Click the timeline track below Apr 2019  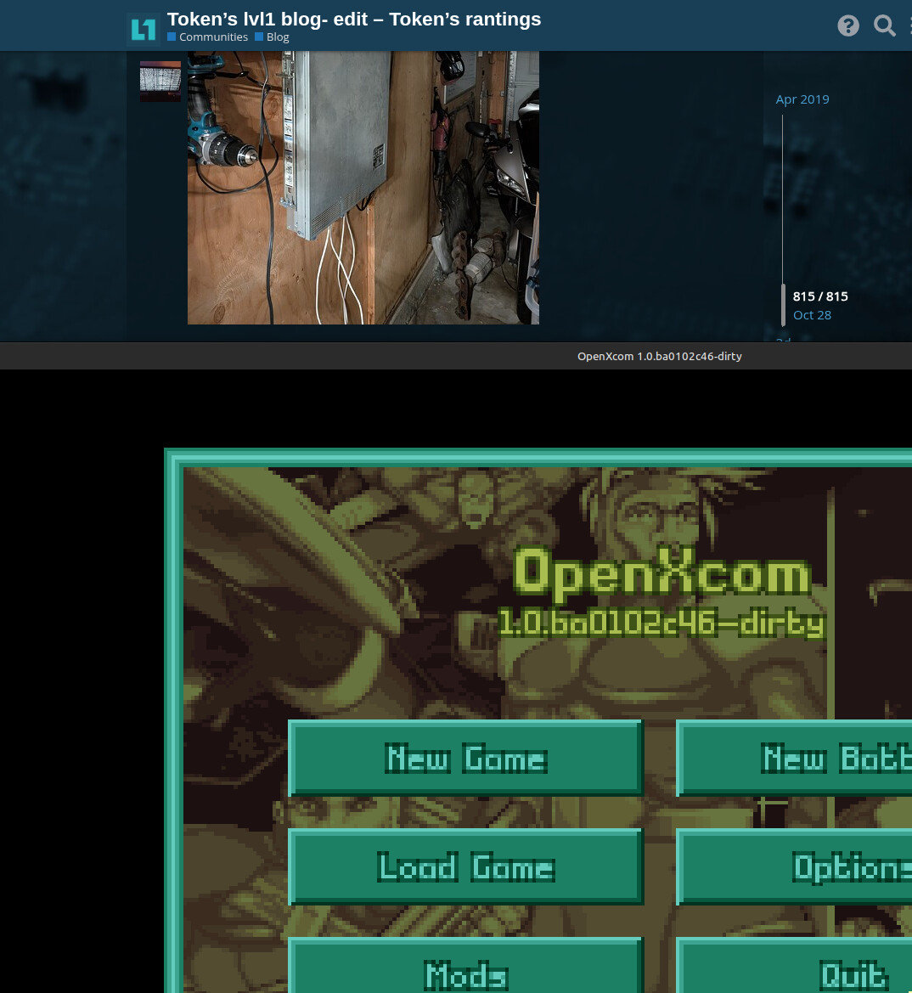click(783, 195)
